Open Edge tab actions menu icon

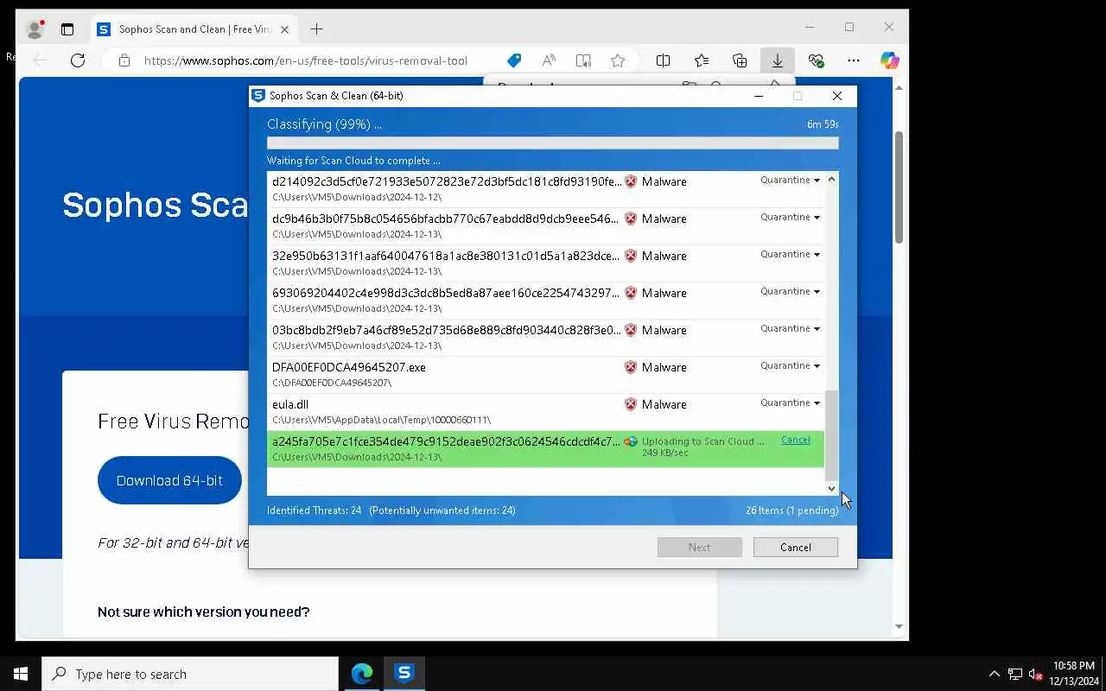(67, 29)
